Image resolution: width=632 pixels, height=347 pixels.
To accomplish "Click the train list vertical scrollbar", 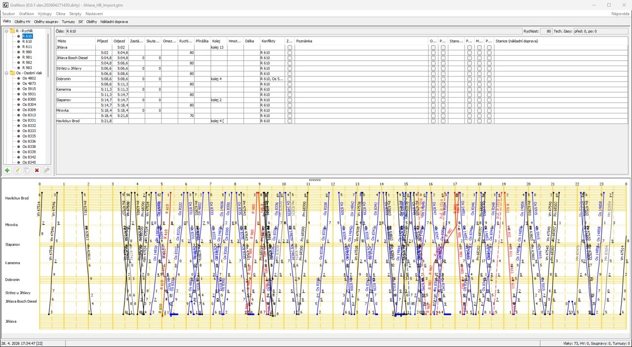I will pos(48,54).
